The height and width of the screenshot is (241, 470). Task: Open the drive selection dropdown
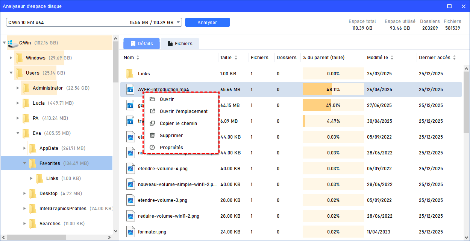pyautogui.click(x=178, y=23)
